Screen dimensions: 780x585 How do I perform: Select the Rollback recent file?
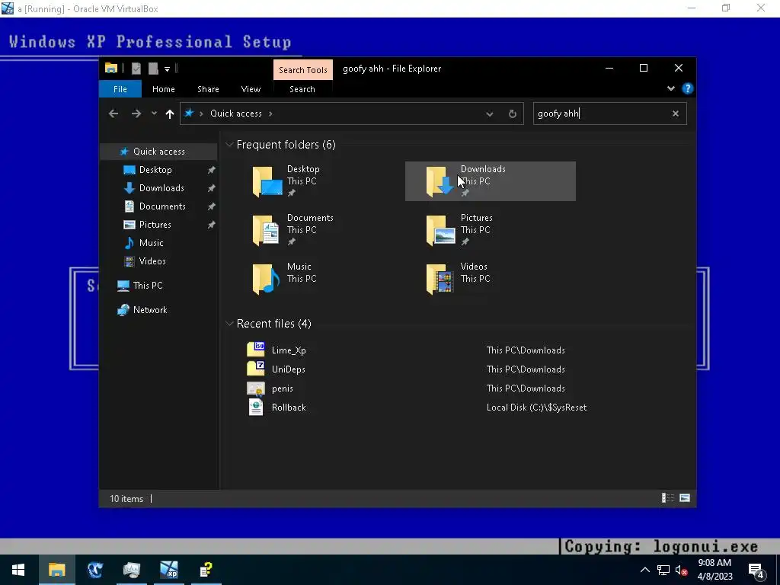[x=289, y=408]
